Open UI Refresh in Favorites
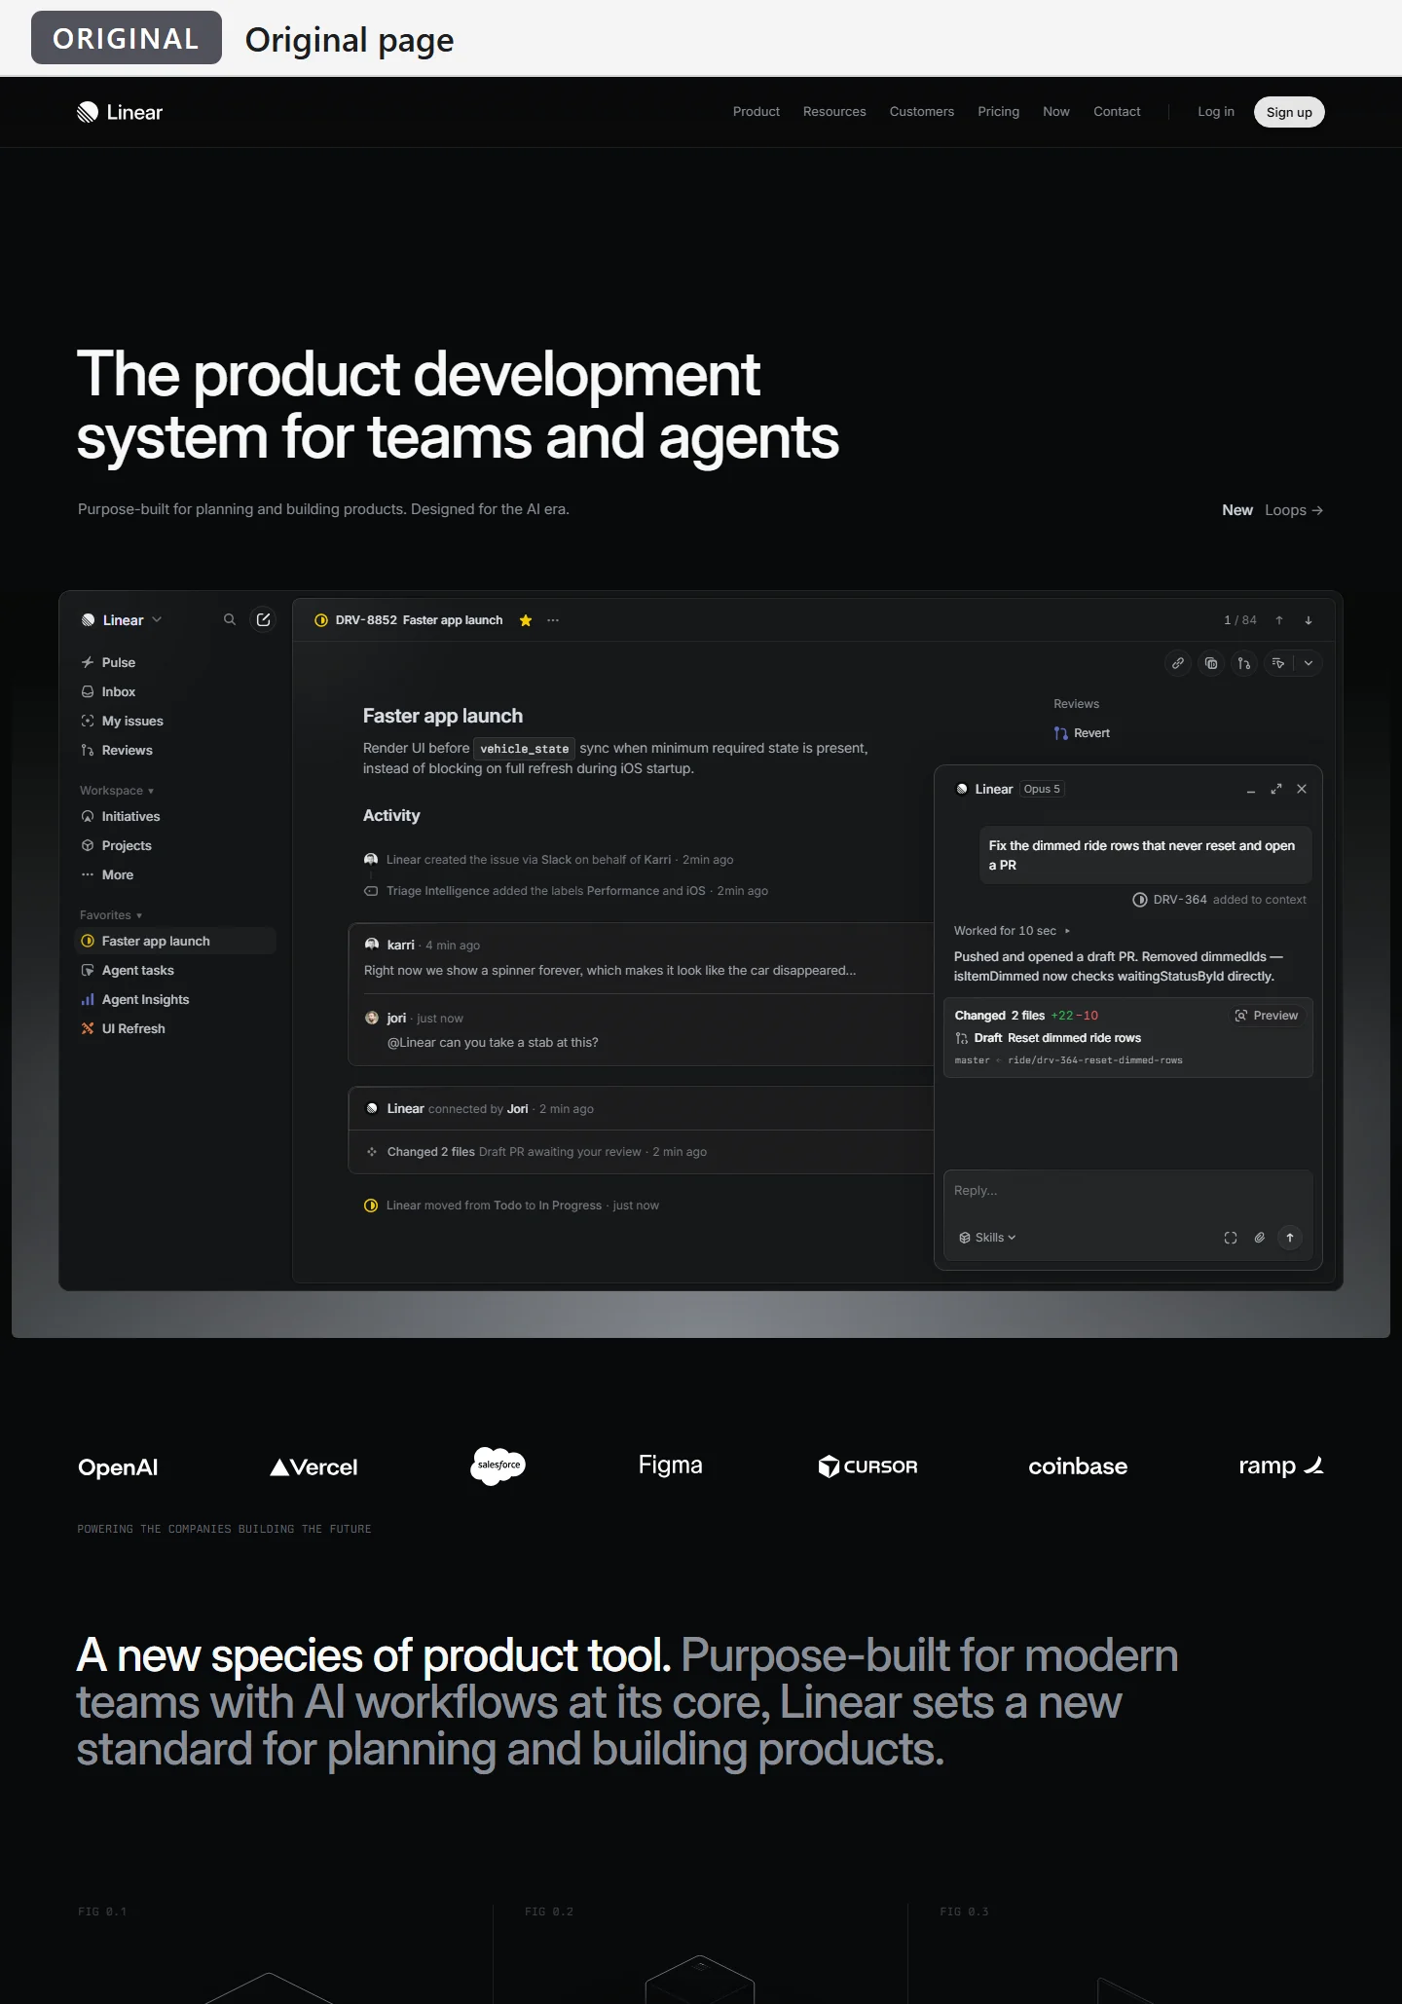This screenshot has height=2004, width=1402. (x=175, y=1028)
